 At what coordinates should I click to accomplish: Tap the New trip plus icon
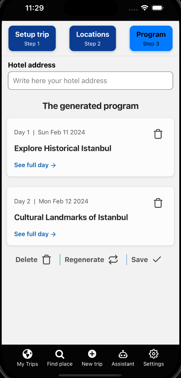[x=92, y=354]
